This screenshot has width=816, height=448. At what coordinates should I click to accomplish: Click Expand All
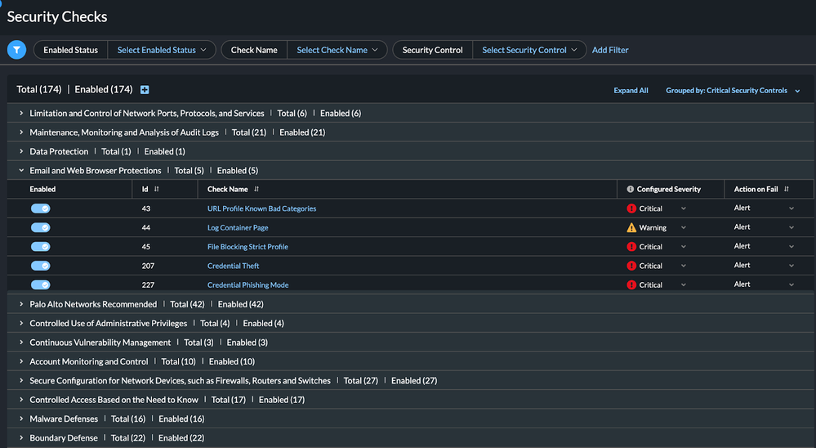(x=631, y=91)
